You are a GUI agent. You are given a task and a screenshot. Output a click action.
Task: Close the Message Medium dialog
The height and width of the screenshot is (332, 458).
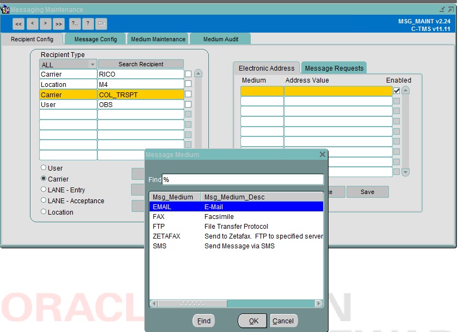(322, 154)
